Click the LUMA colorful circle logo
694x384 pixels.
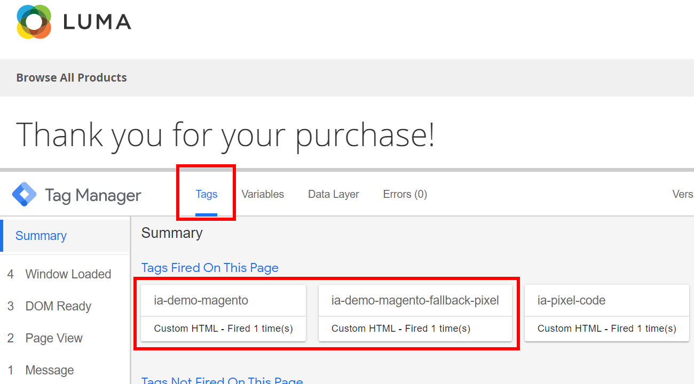(x=34, y=22)
